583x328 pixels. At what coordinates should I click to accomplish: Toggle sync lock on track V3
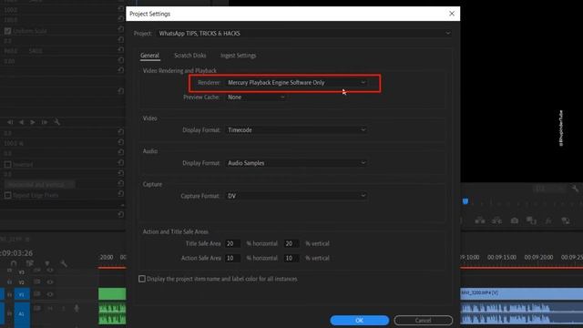pos(36,271)
